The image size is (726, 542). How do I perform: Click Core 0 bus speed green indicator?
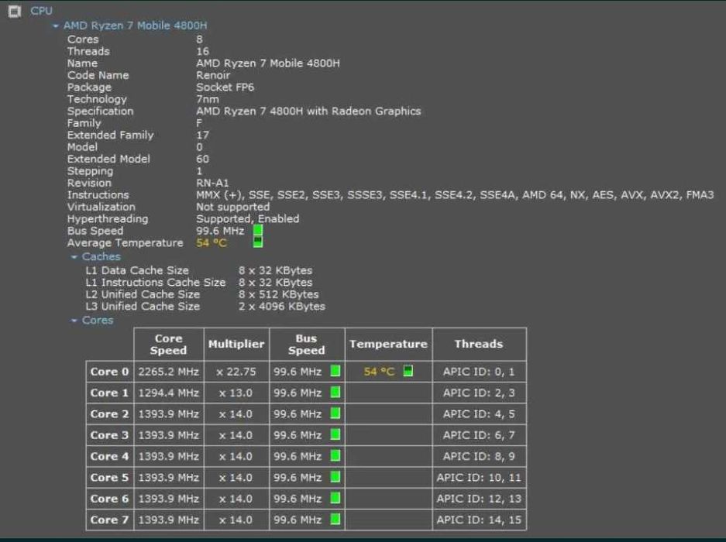[335, 372]
